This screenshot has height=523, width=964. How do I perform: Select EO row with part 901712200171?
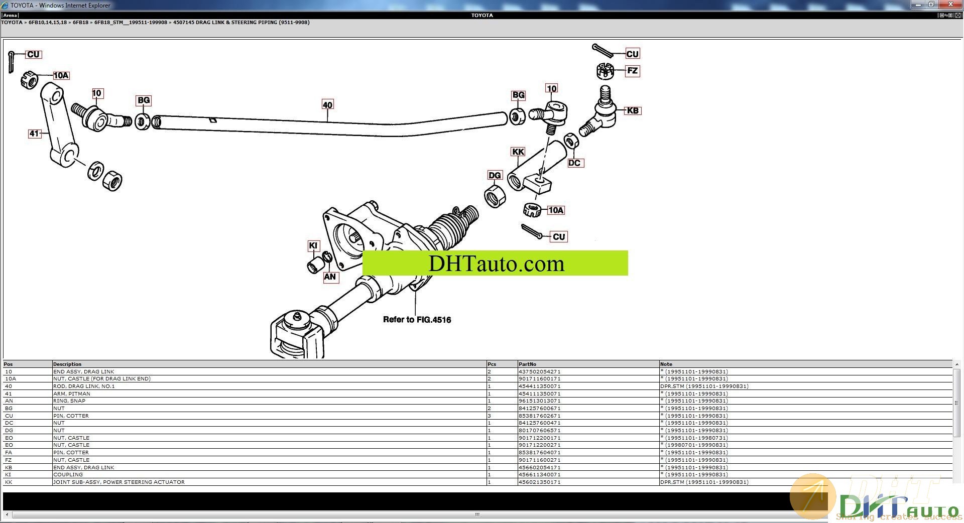pyautogui.click(x=477, y=438)
